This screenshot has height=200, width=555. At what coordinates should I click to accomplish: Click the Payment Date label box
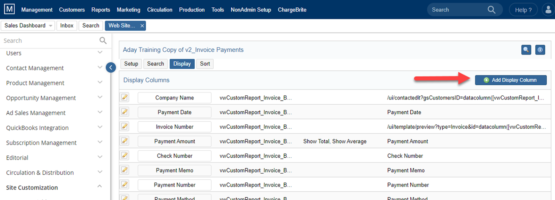point(174,112)
